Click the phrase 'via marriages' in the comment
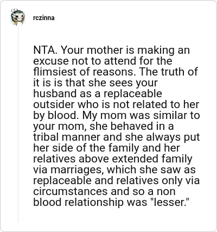Screen dimensions: 217x232 pos(69,170)
